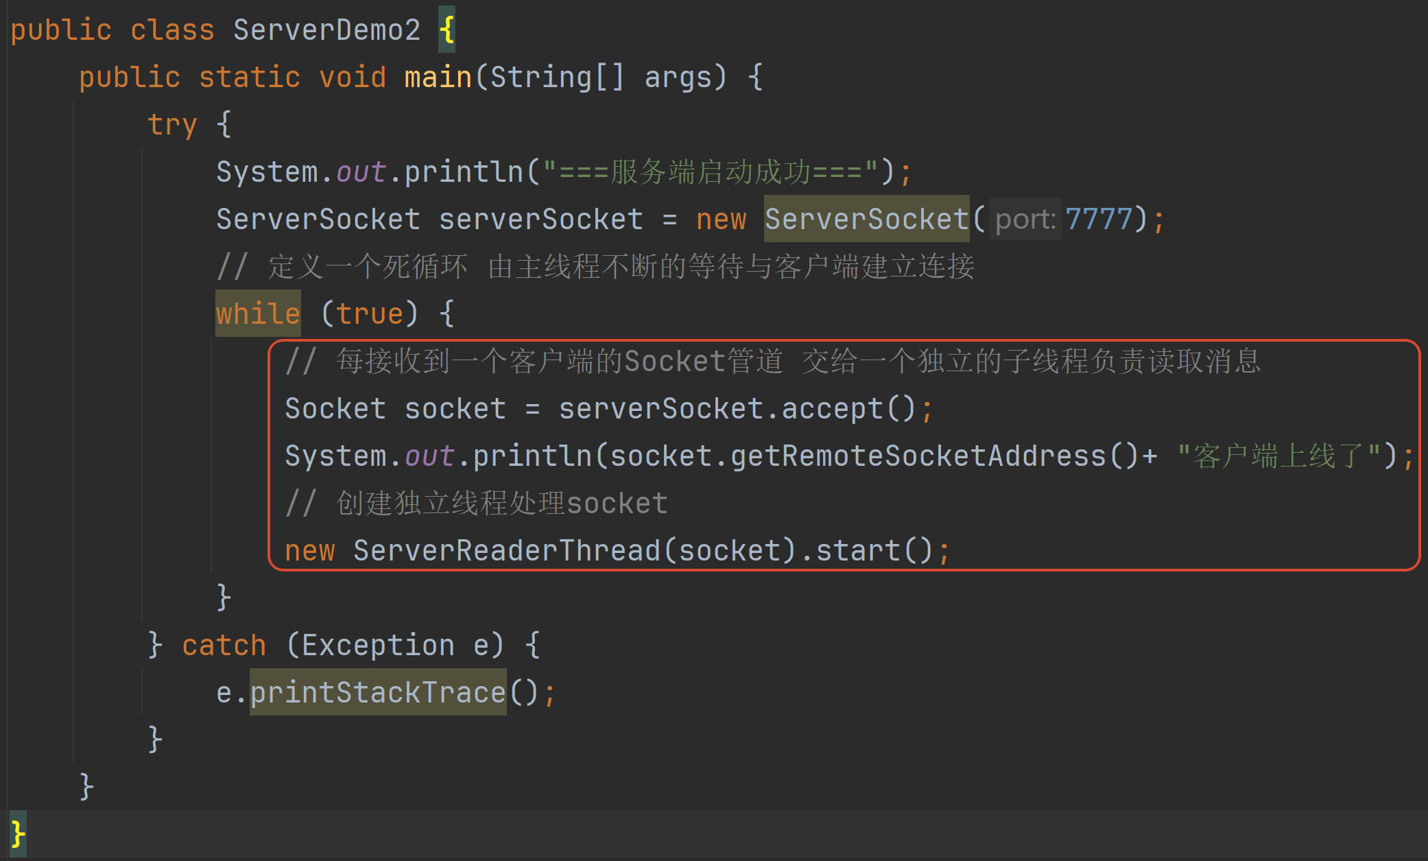Click the catch keyword
Screen dimensions: 1428x861
[x=224, y=646]
